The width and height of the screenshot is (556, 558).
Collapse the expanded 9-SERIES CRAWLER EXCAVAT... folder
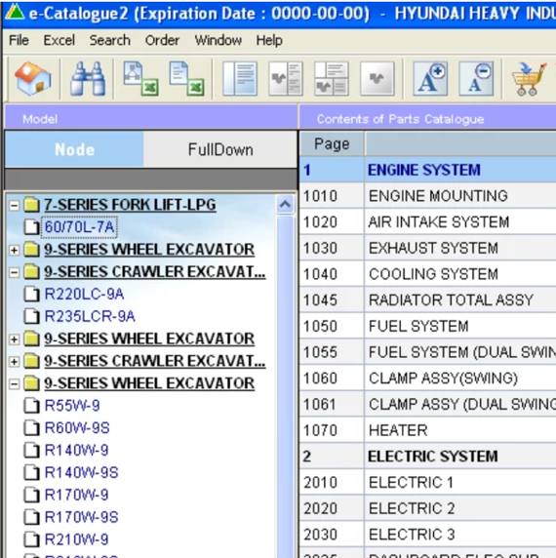coord(14,272)
